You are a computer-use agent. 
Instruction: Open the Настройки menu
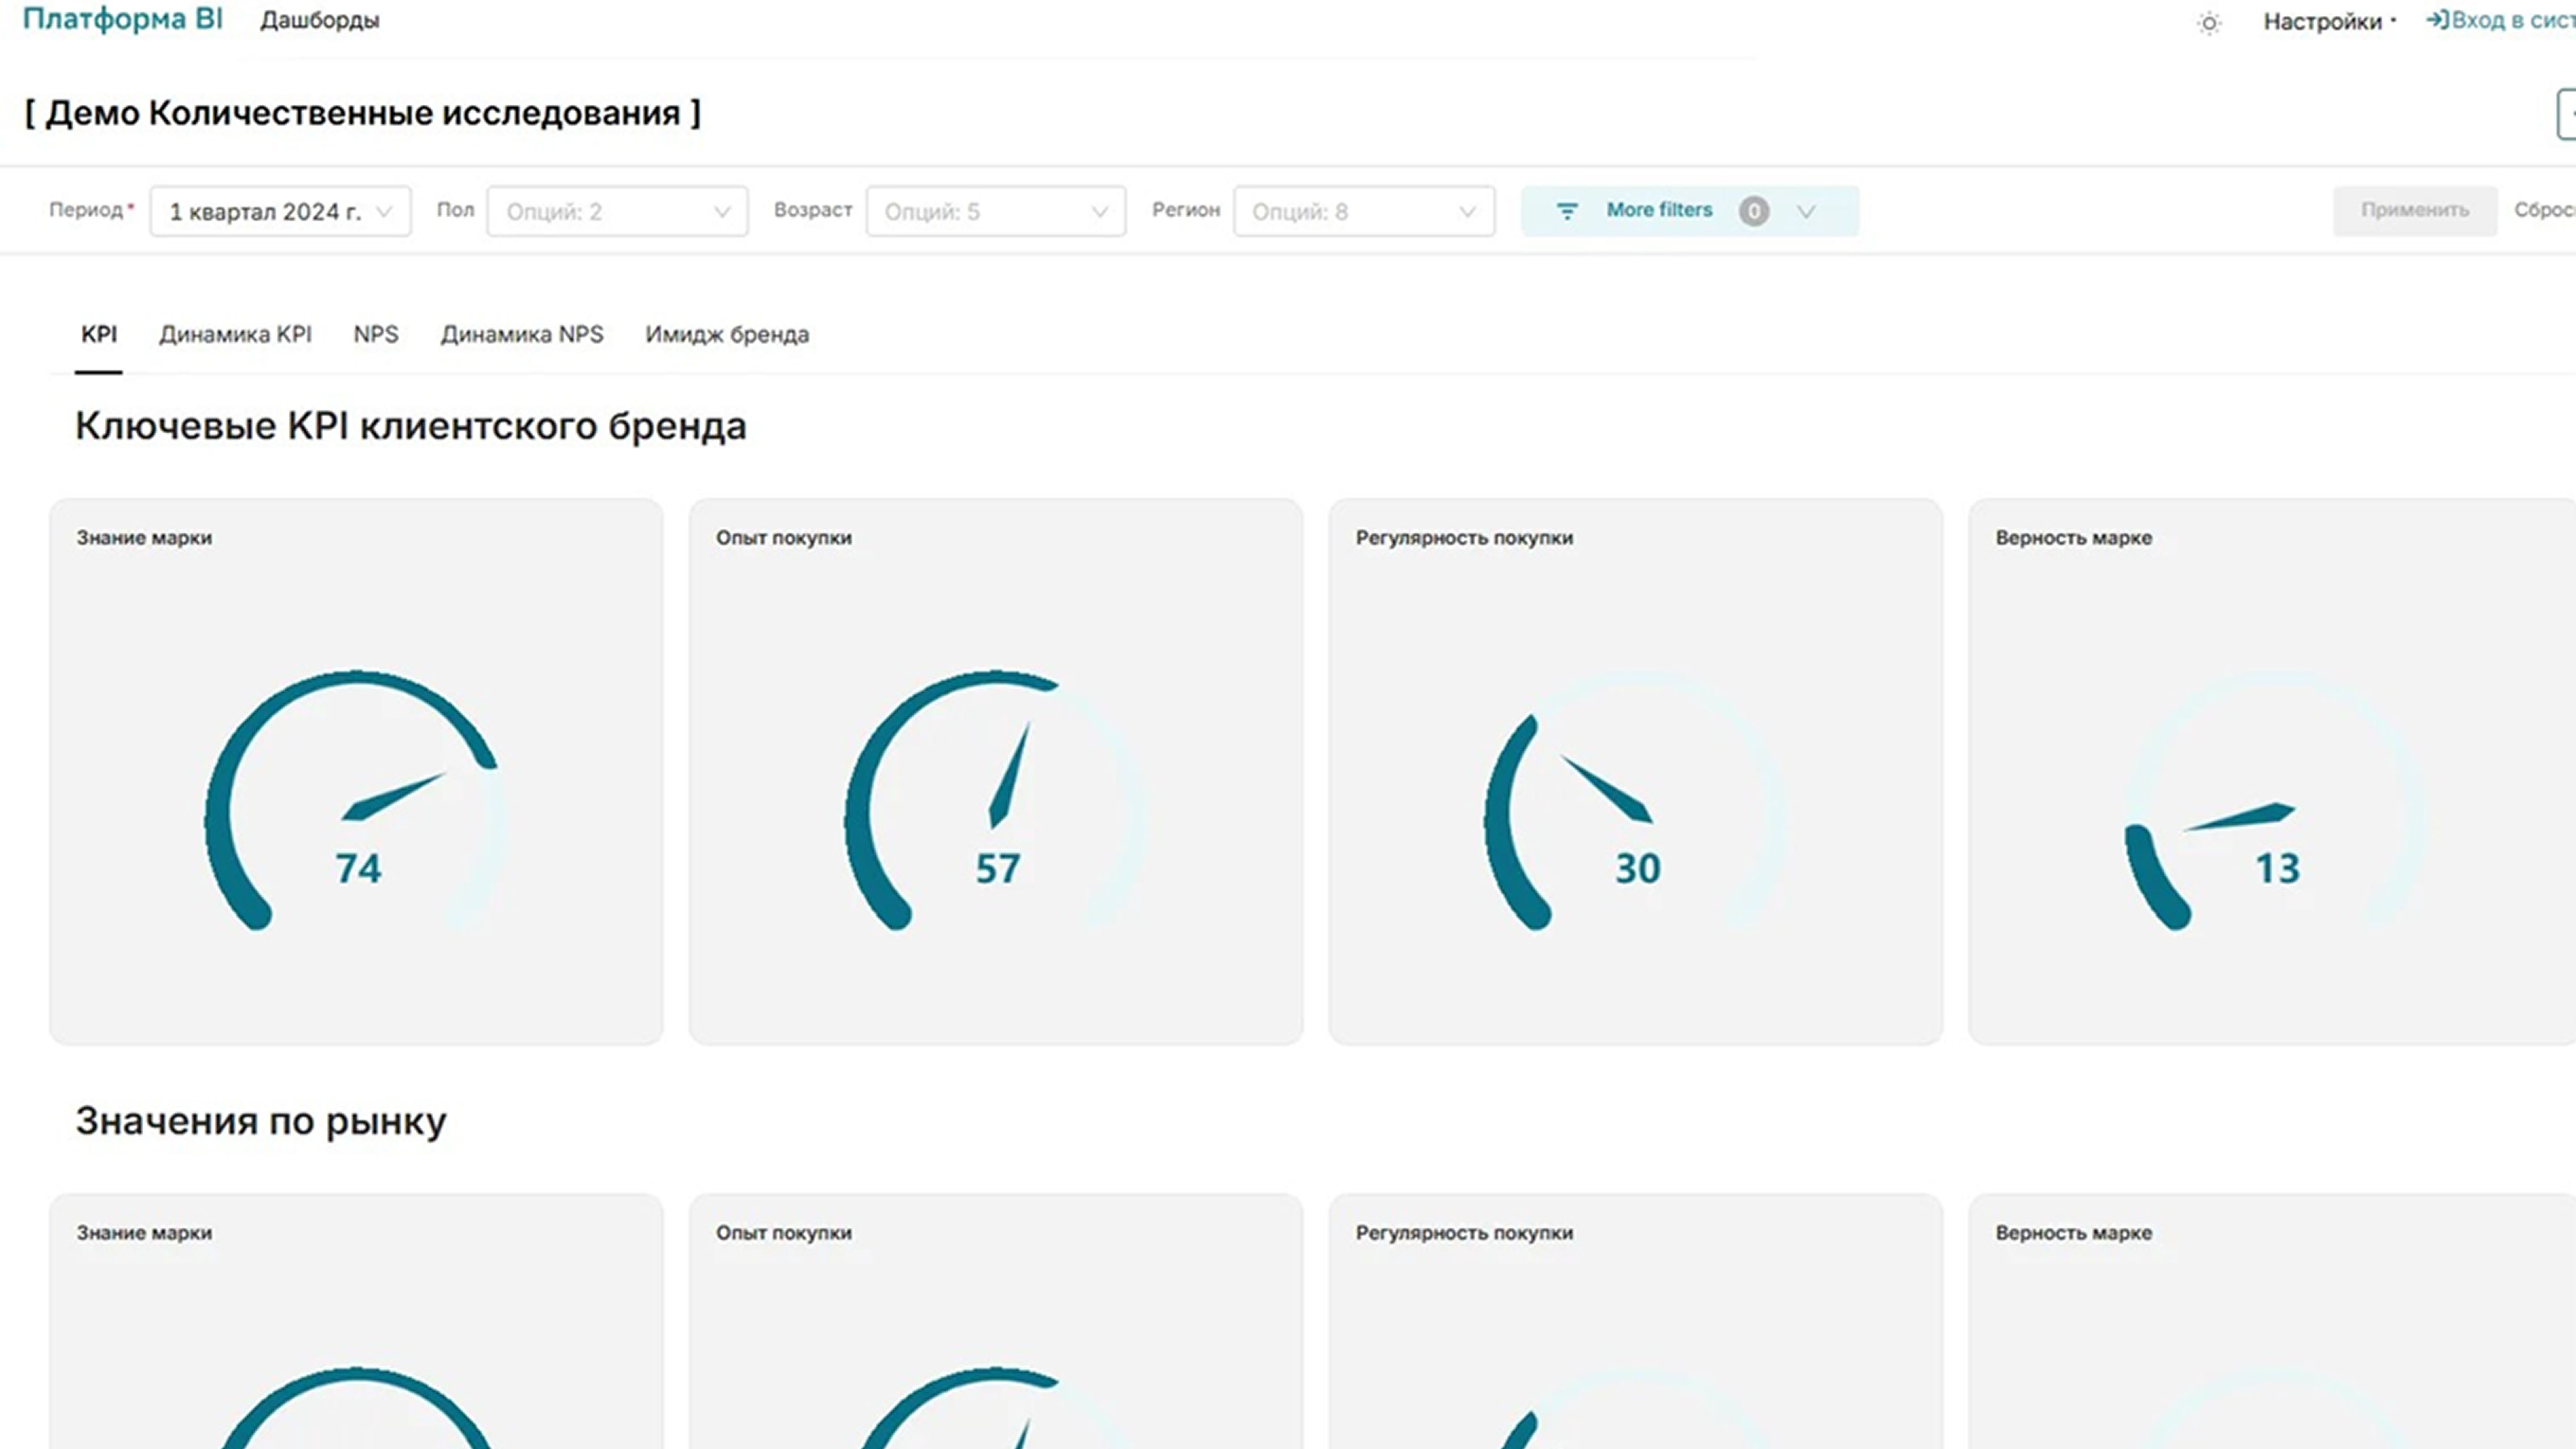(2329, 21)
